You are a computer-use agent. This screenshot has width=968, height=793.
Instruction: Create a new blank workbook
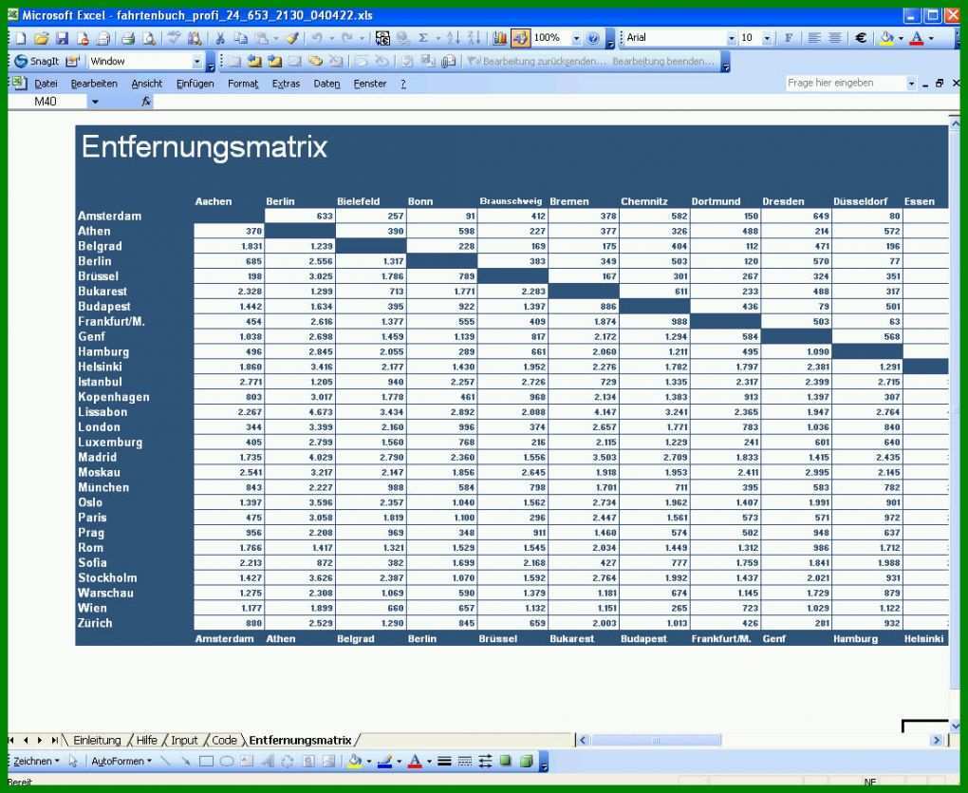21,38
